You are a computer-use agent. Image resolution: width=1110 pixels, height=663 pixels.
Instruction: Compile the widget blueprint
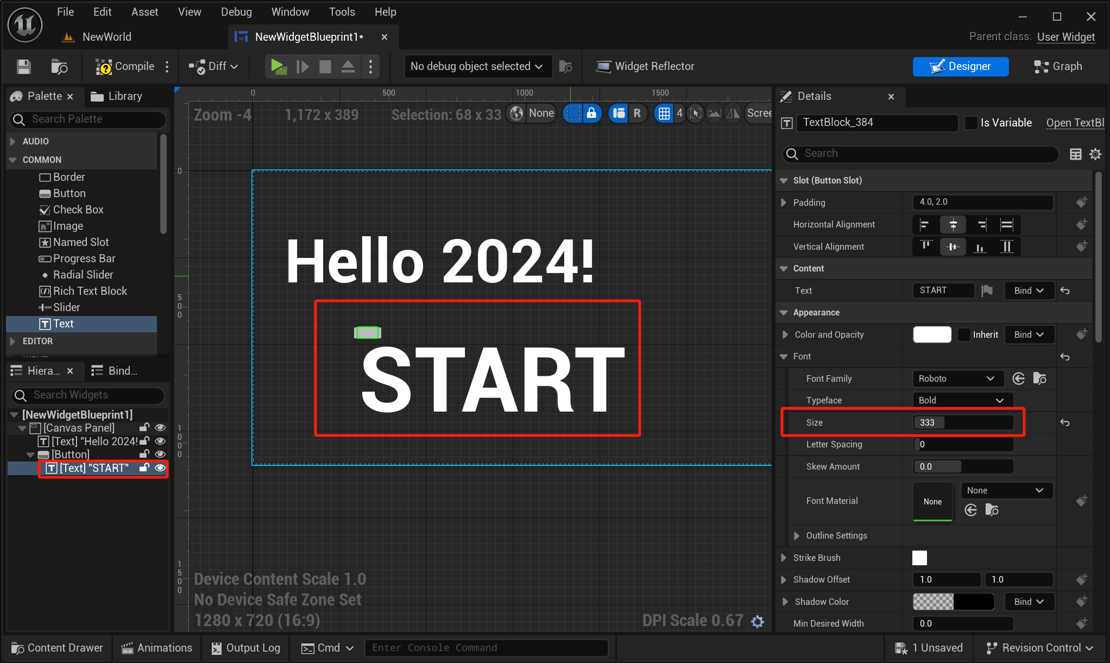click(x=124, y=67)
